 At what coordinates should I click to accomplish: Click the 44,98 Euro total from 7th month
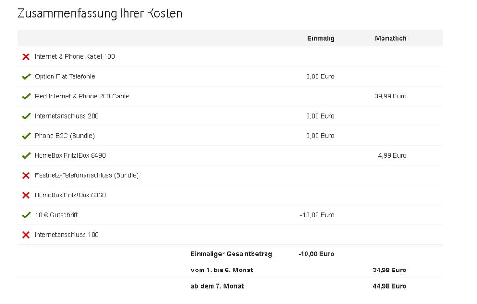(x=389, y=286)
